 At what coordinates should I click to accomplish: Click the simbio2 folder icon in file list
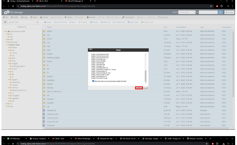click(44, 88)
